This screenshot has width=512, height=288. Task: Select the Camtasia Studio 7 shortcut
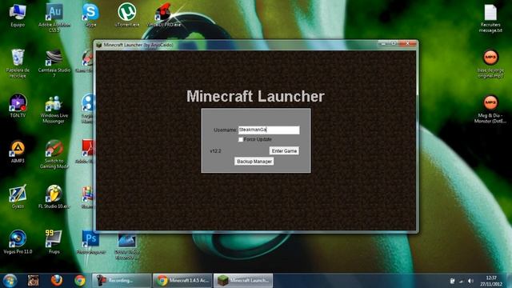click(54, 63)
